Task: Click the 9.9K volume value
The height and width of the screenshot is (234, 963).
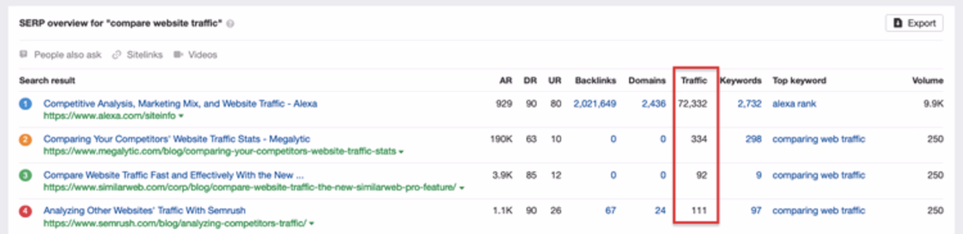Action: pyautogui.click(x=933, y=103)
